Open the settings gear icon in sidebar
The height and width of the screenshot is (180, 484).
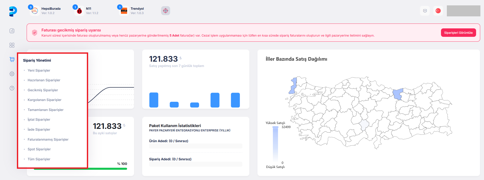[12, 74]
